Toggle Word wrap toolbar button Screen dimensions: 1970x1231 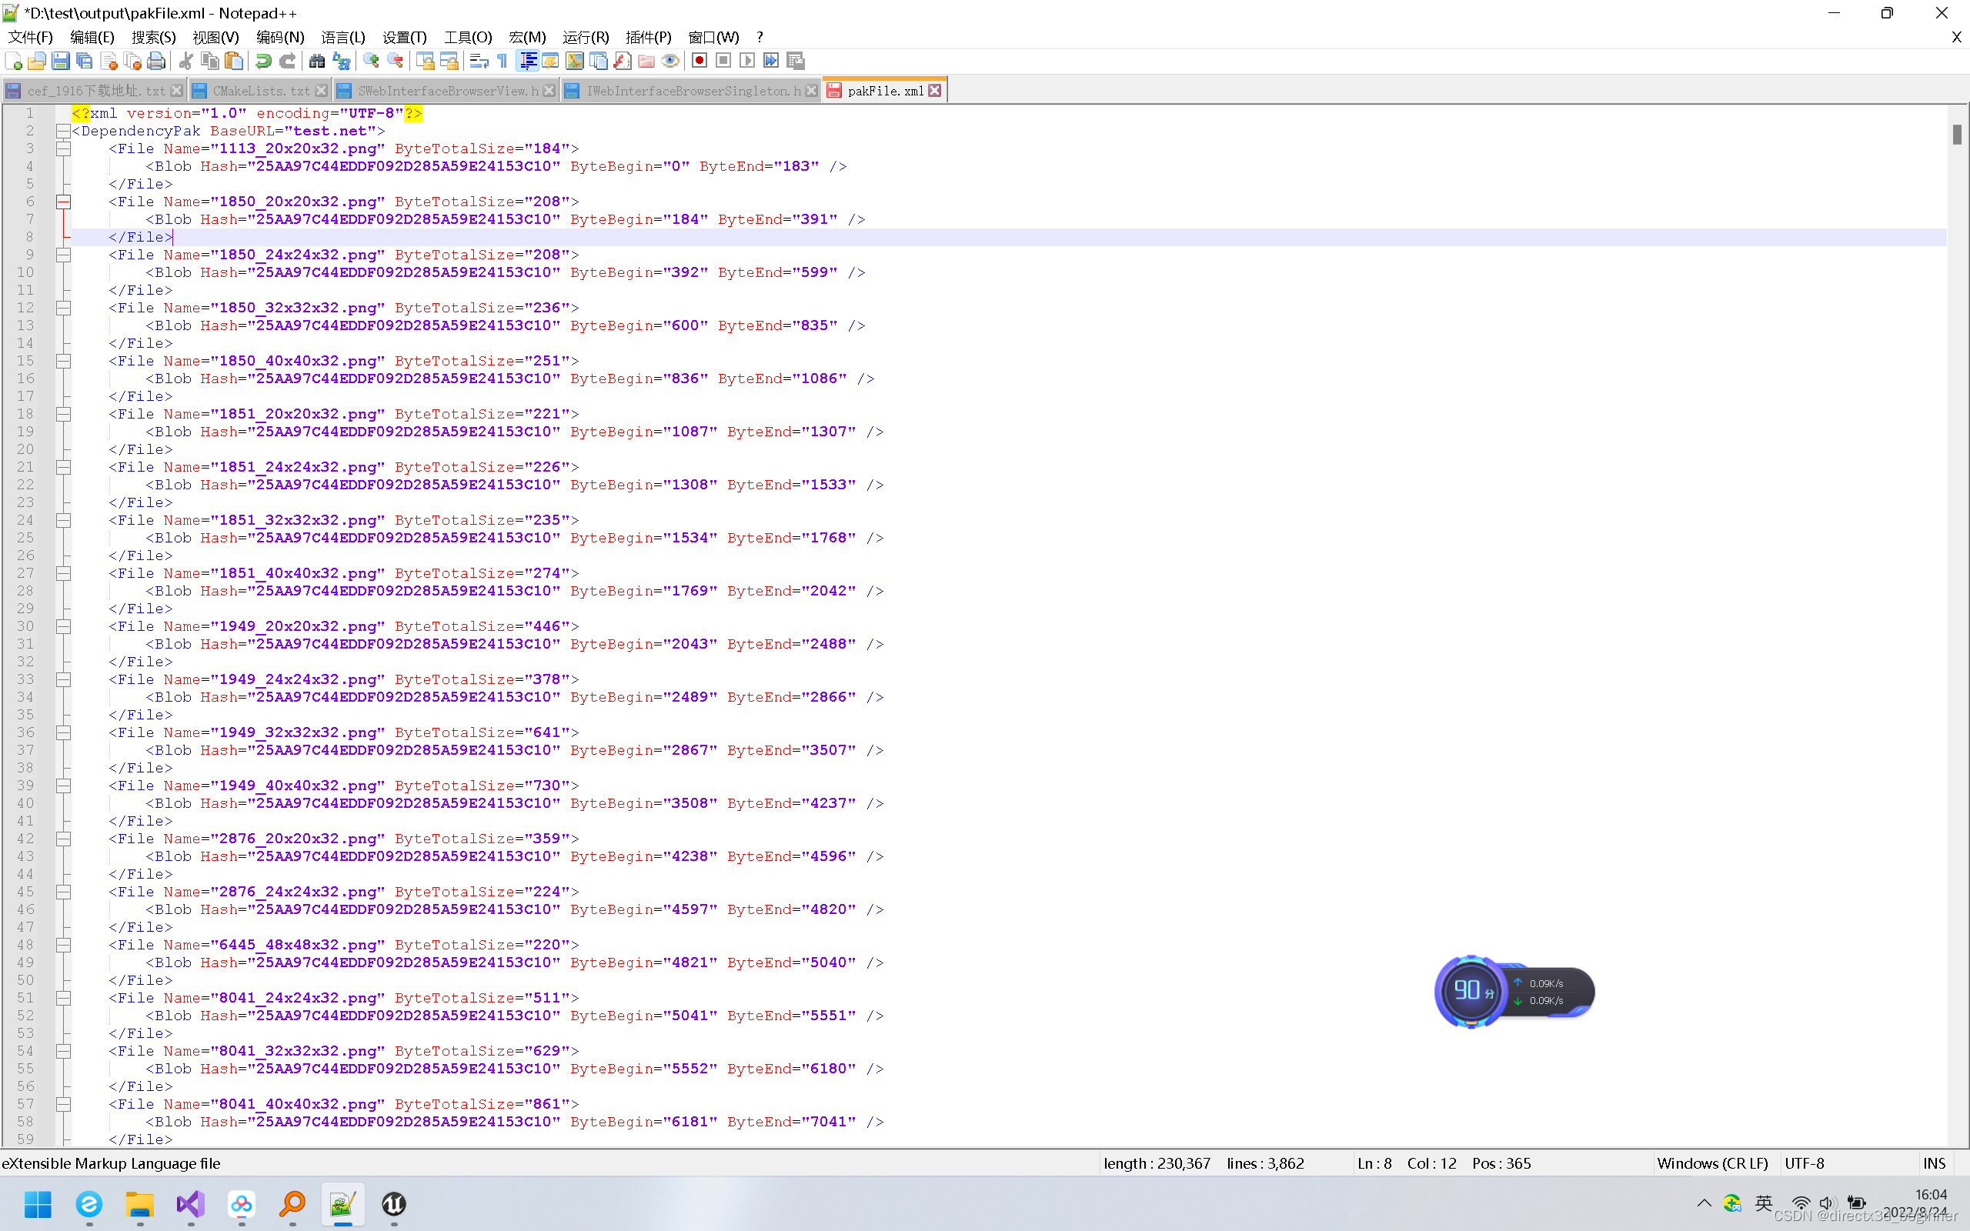[x=479, y=61]
